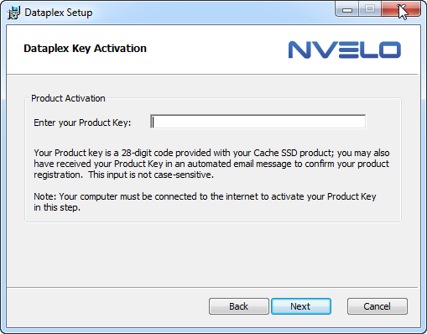This screenshot has height=334, width=427.
Task: Go to the next setup step
Action: tap(301, 306)
